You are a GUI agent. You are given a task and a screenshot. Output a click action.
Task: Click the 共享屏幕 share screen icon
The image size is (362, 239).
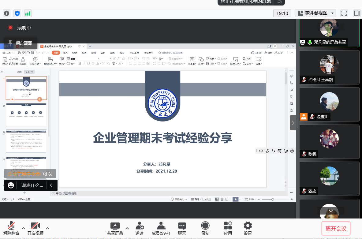[115, 226]
